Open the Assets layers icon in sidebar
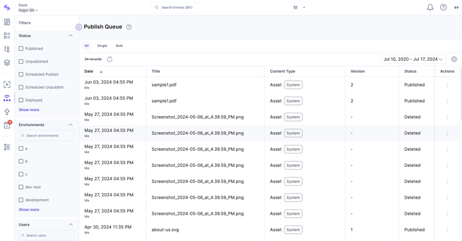 [7, 62]
